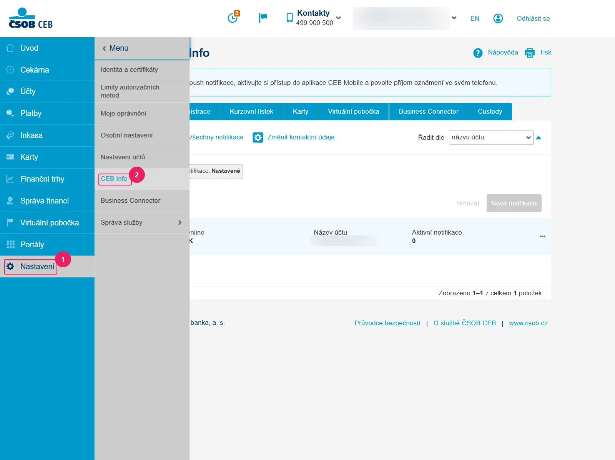Expand the blurred company selector dropdown

(x=454, y=18)
